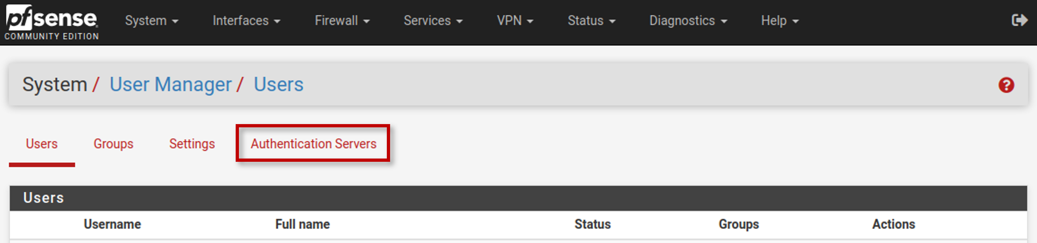
Task: Open the Authentication Servers tab
Action: [313, 144]
